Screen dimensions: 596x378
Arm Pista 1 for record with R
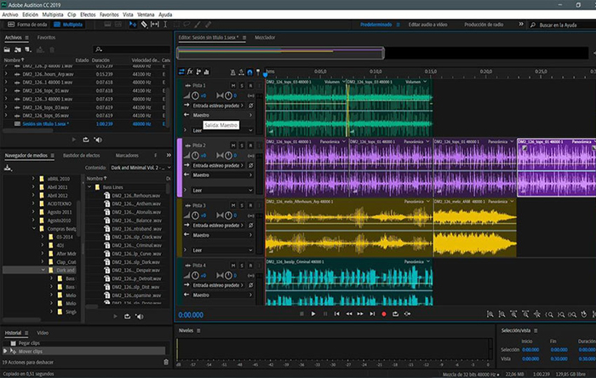click(250, 85)
